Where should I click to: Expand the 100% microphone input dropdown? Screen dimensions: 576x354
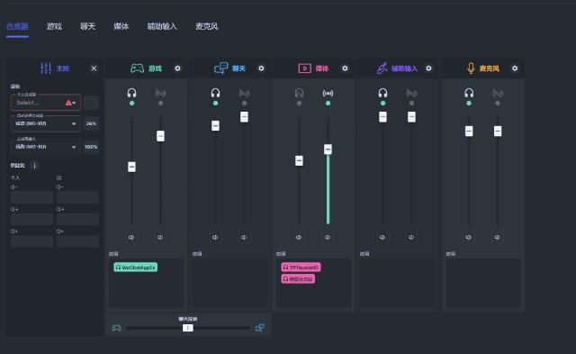pyautogui.click(x=46, y=147)
